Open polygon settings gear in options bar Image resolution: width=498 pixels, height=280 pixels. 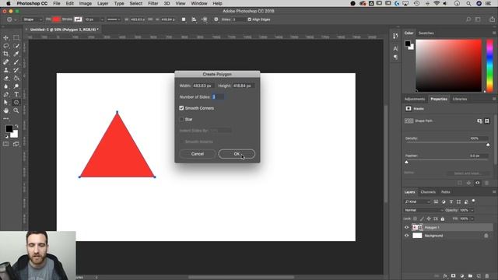coord(216,19)
